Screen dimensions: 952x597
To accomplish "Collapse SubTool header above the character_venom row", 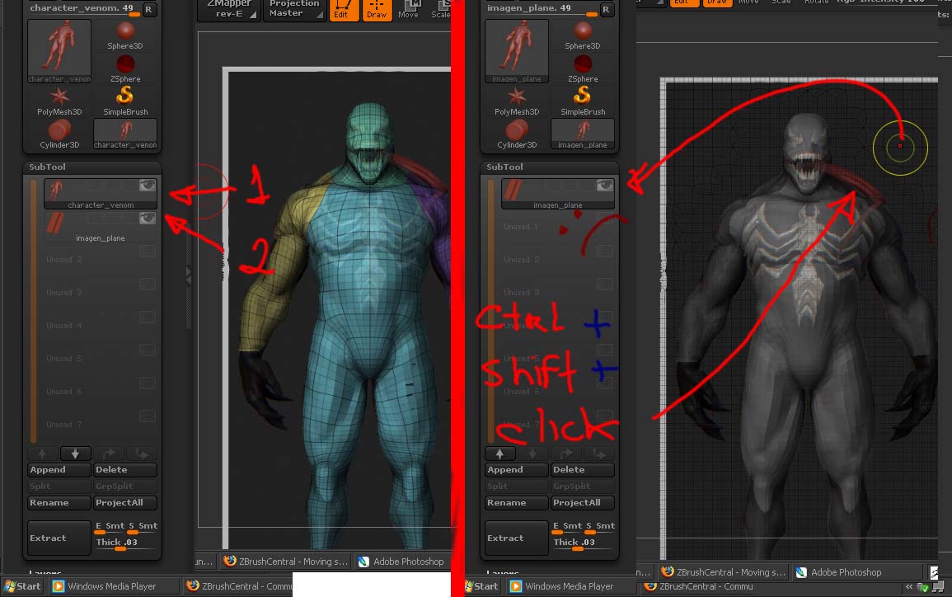I will pyautogui.click(x=92, y=167).
